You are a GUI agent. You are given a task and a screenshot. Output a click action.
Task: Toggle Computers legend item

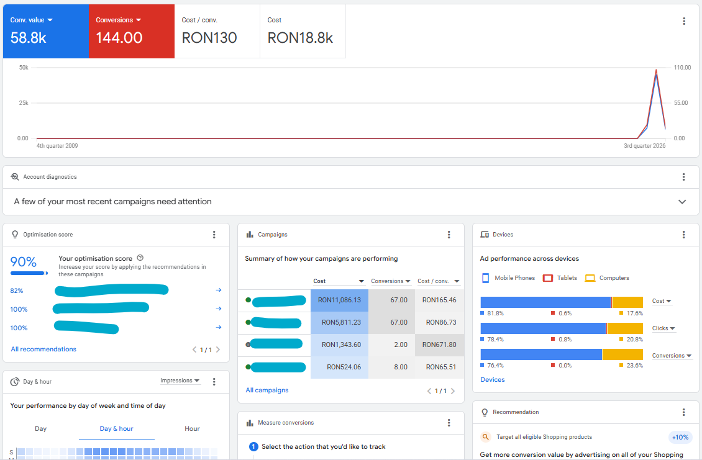point(607,278)
